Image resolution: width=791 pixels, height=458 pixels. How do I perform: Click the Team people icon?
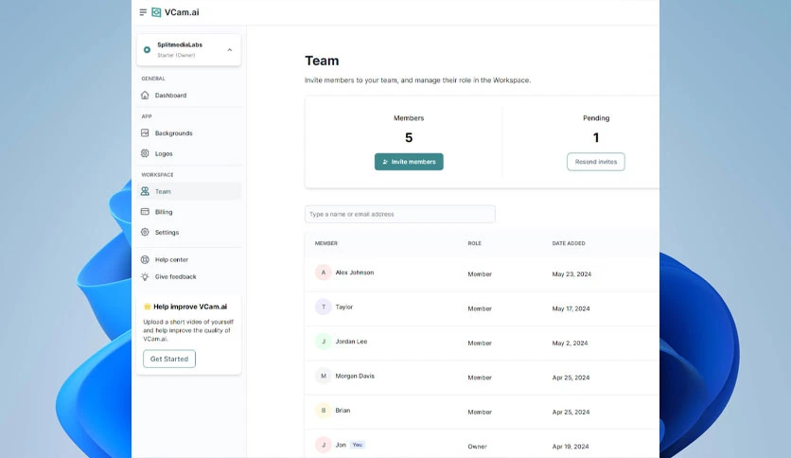click(x=145, y=191)
